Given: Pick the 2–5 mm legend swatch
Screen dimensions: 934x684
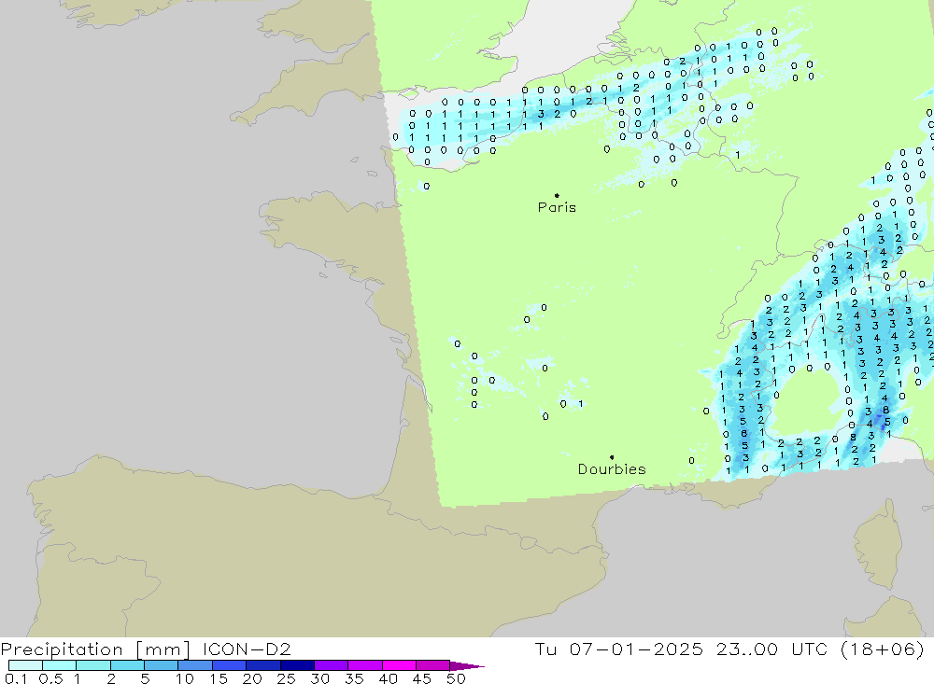Looking at the screenshot, I should tap(127, 665).
